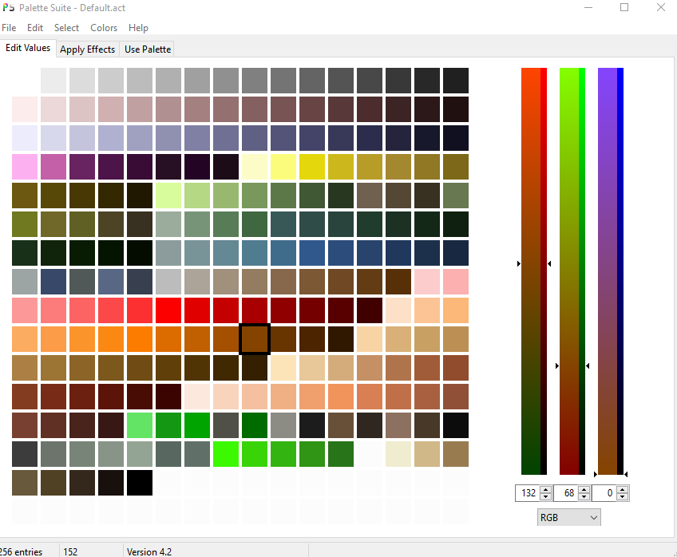Click the blue channel gradient slider

tap(611, 271)
